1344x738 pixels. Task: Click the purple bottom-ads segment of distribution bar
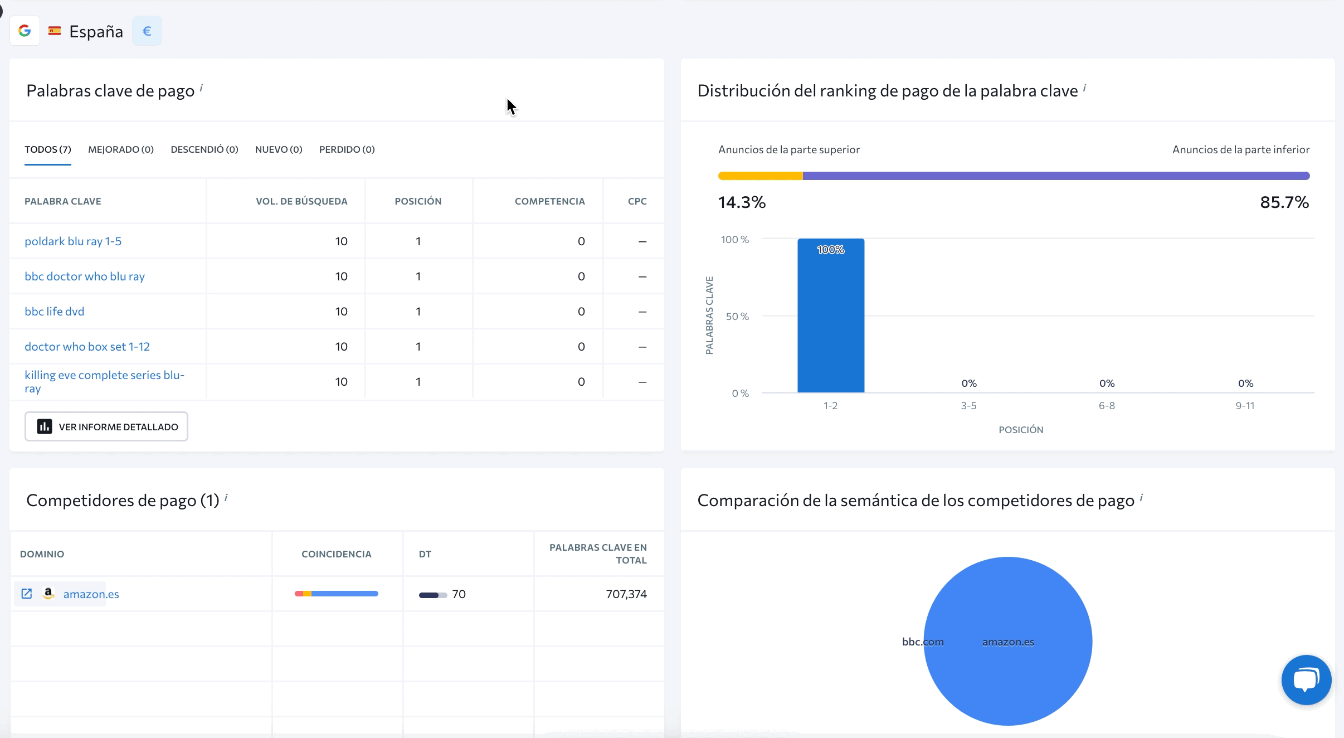[1055, 176]
